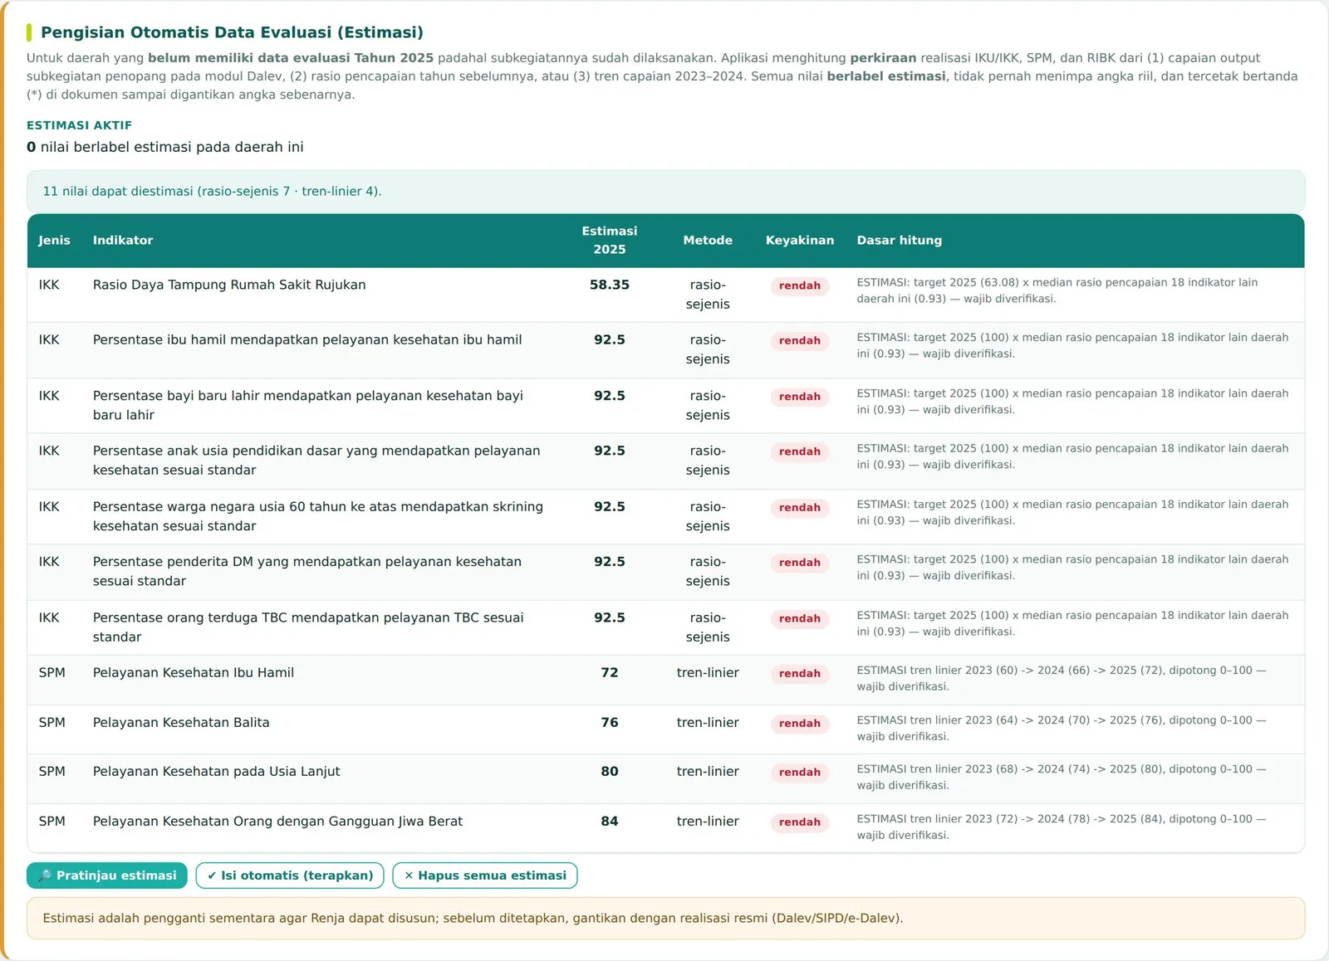Image resolution: width=1329 pixels, height=961 pixels.
Task: Click the ESTIMASI AKTIF label
Action: click(79, 125)
